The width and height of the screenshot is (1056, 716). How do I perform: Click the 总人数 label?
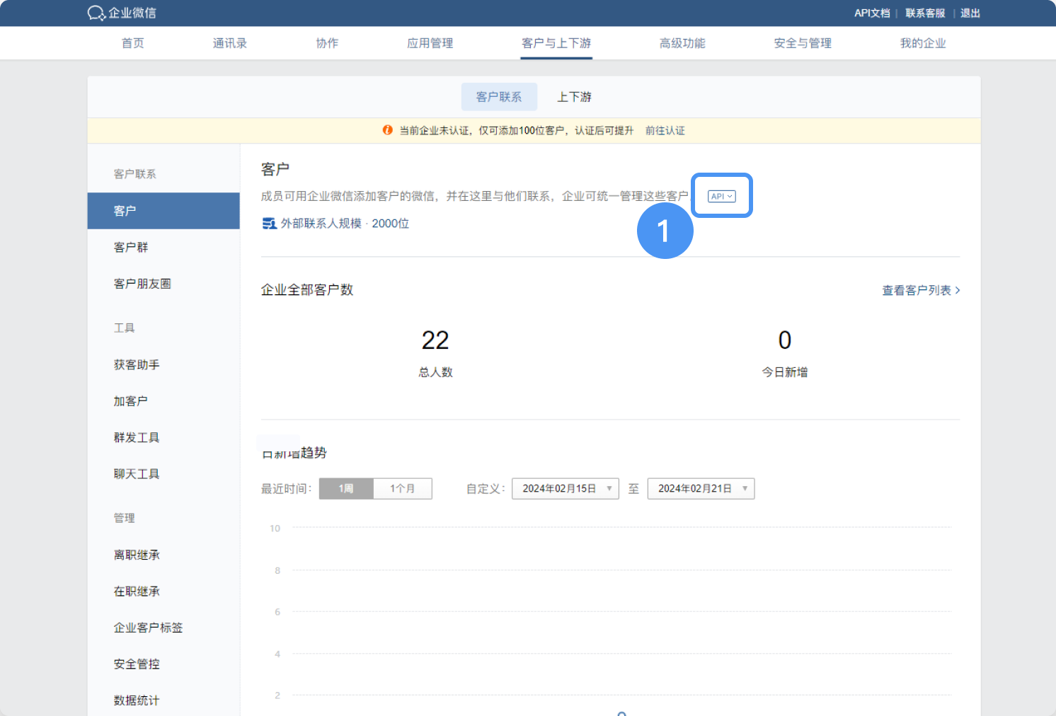[x=436, y=372]
